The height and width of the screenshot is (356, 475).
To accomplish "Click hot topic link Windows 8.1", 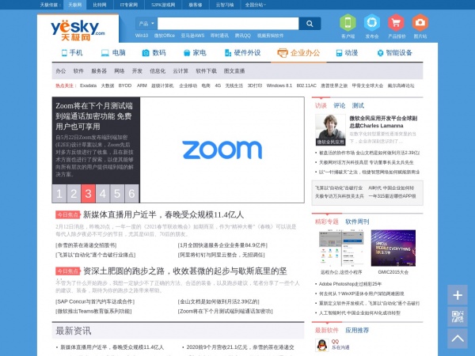I will (279, 85).
